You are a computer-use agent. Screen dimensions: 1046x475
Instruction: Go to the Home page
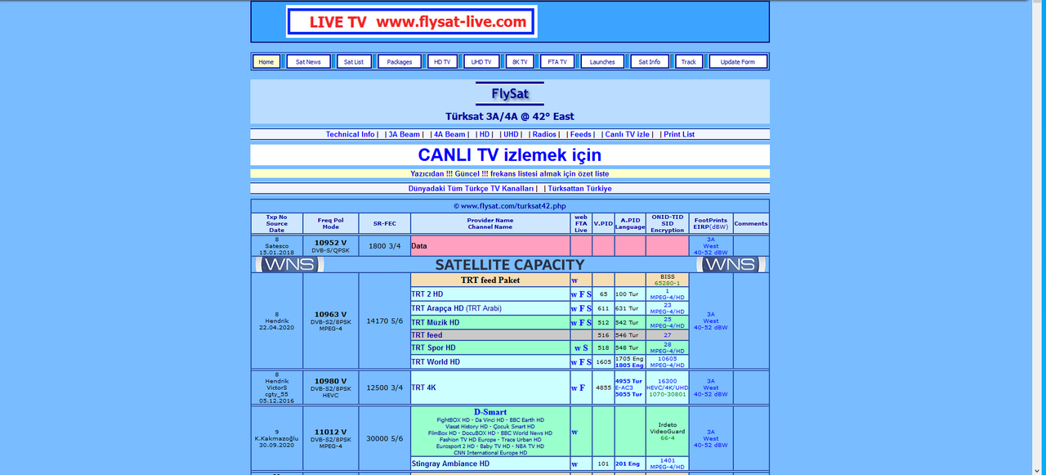(266, 61)
